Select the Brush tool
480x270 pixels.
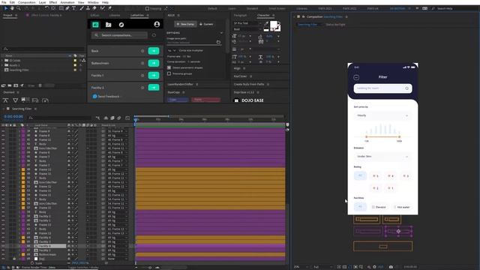coord(82,8)
